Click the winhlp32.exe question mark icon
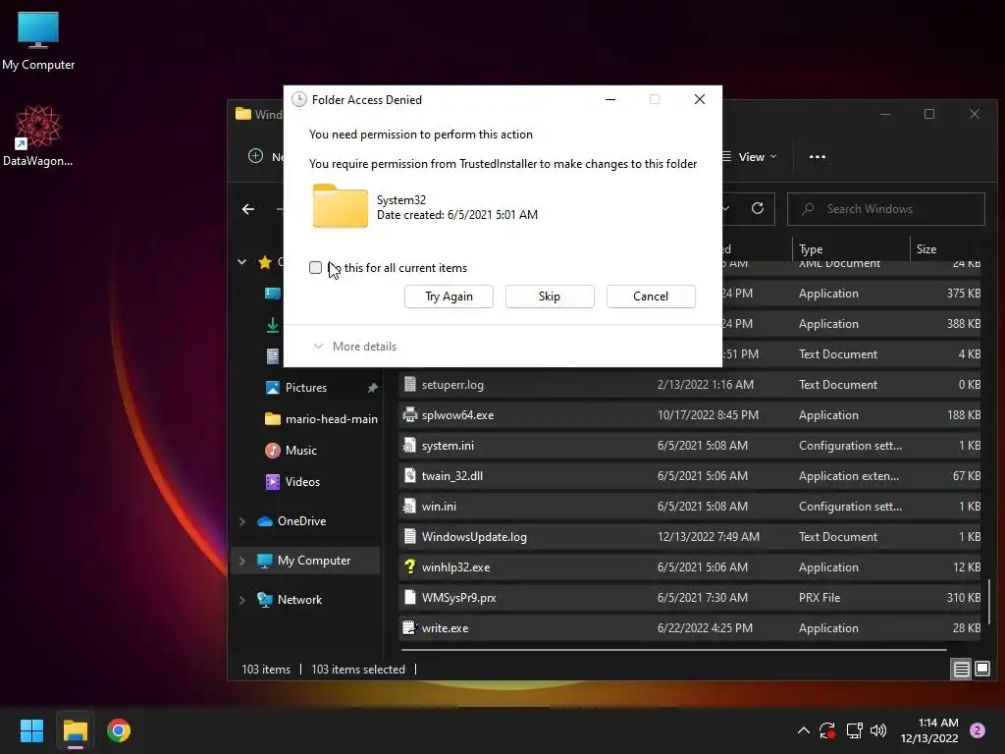The width and height of the screenshot is (1005, 754). 409,566
